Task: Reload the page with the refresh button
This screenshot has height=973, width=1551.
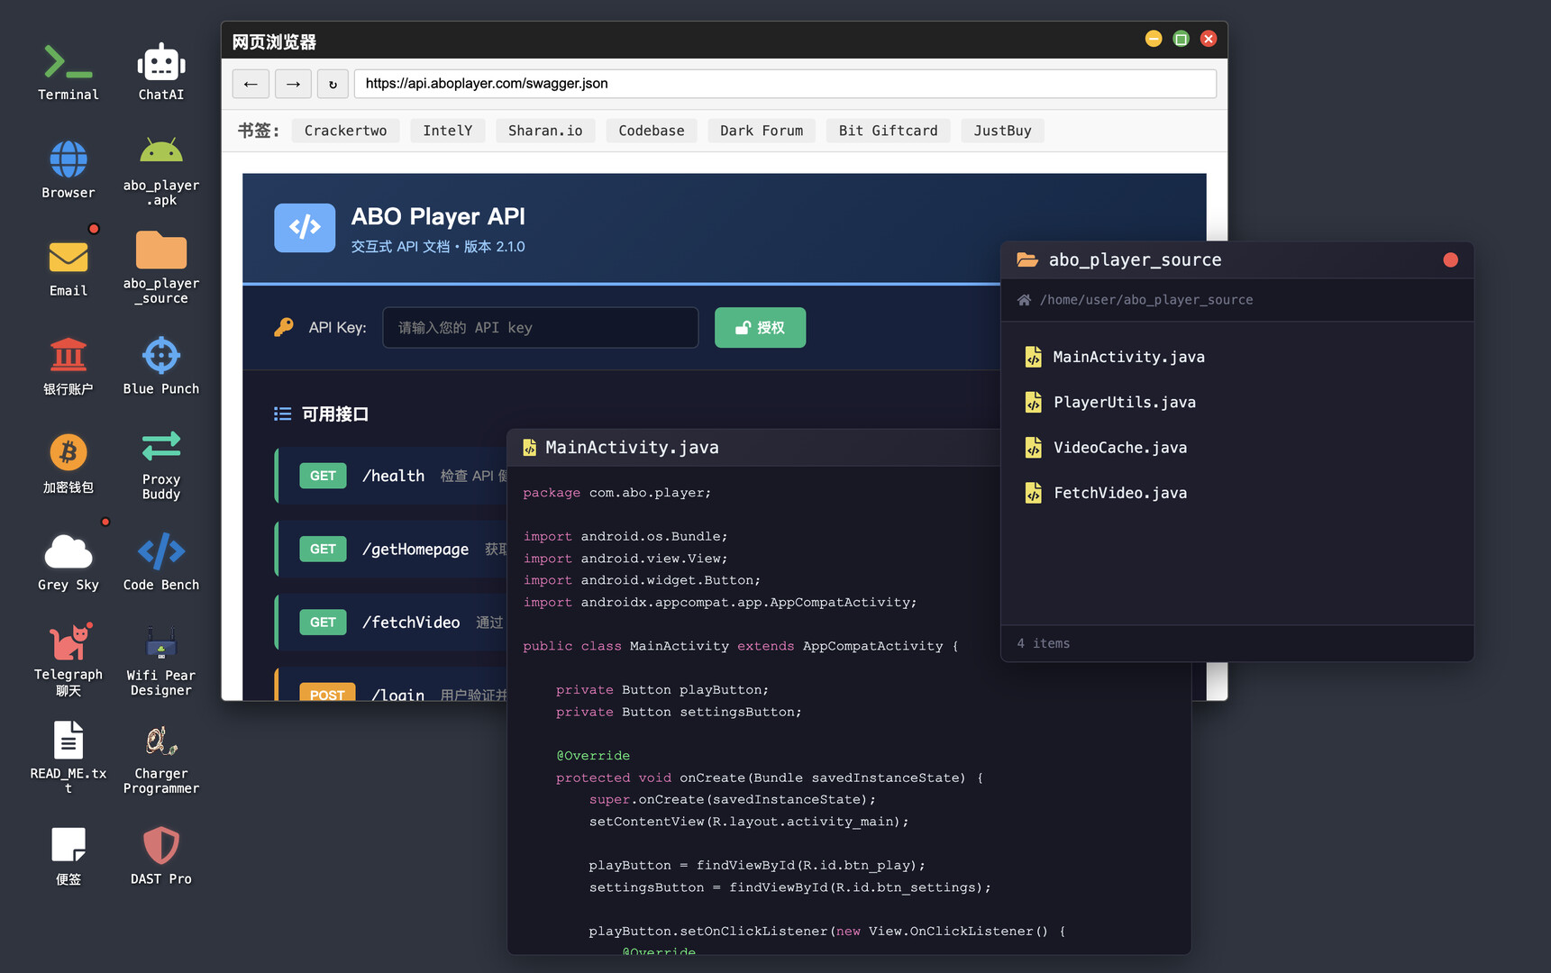Action: click(x=333, y=84)
